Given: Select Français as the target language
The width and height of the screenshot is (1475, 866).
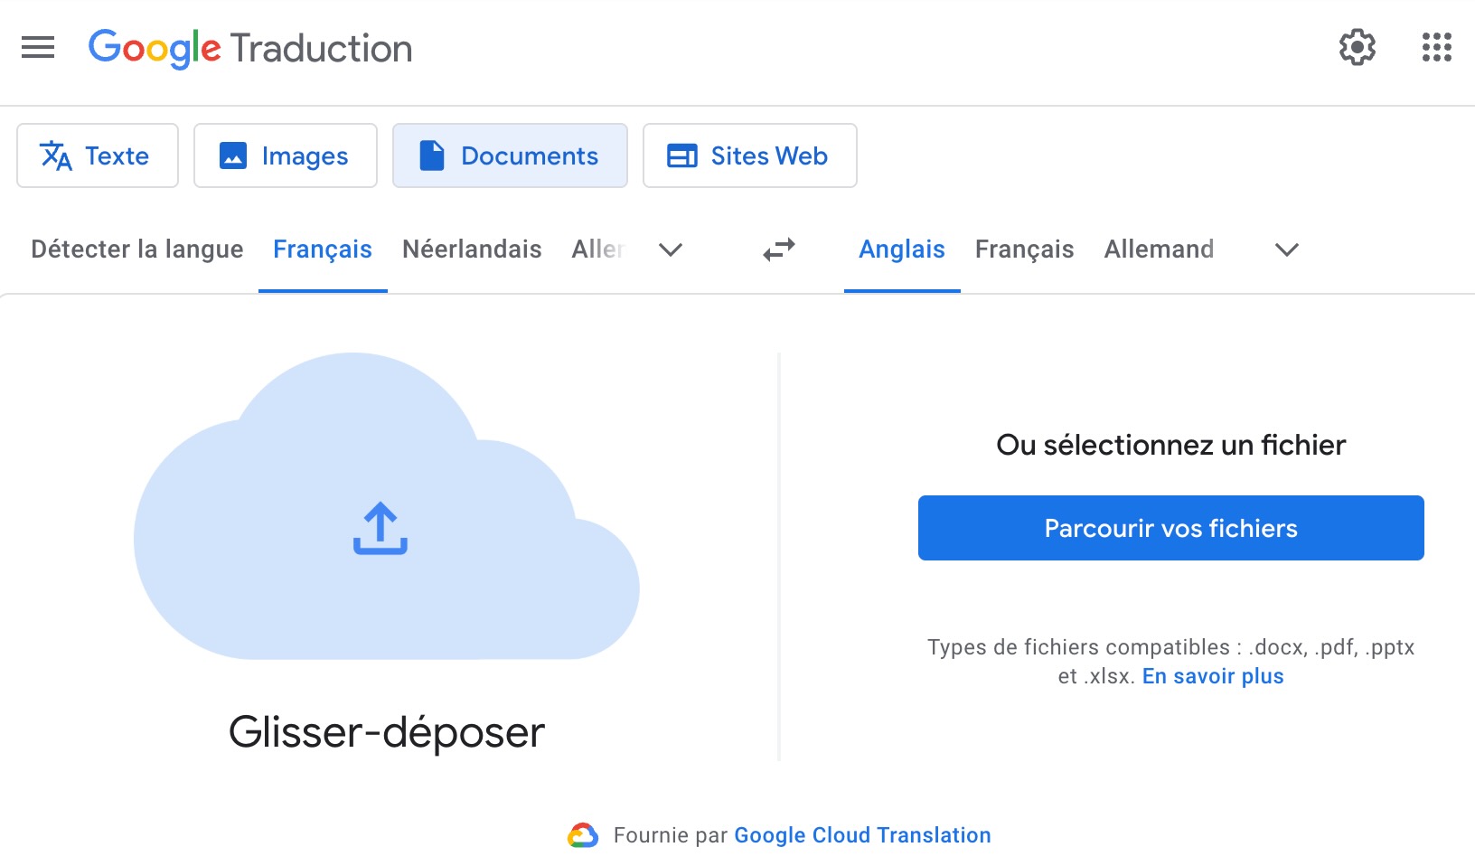Looking at the screenshot, I should point(1024,249).
